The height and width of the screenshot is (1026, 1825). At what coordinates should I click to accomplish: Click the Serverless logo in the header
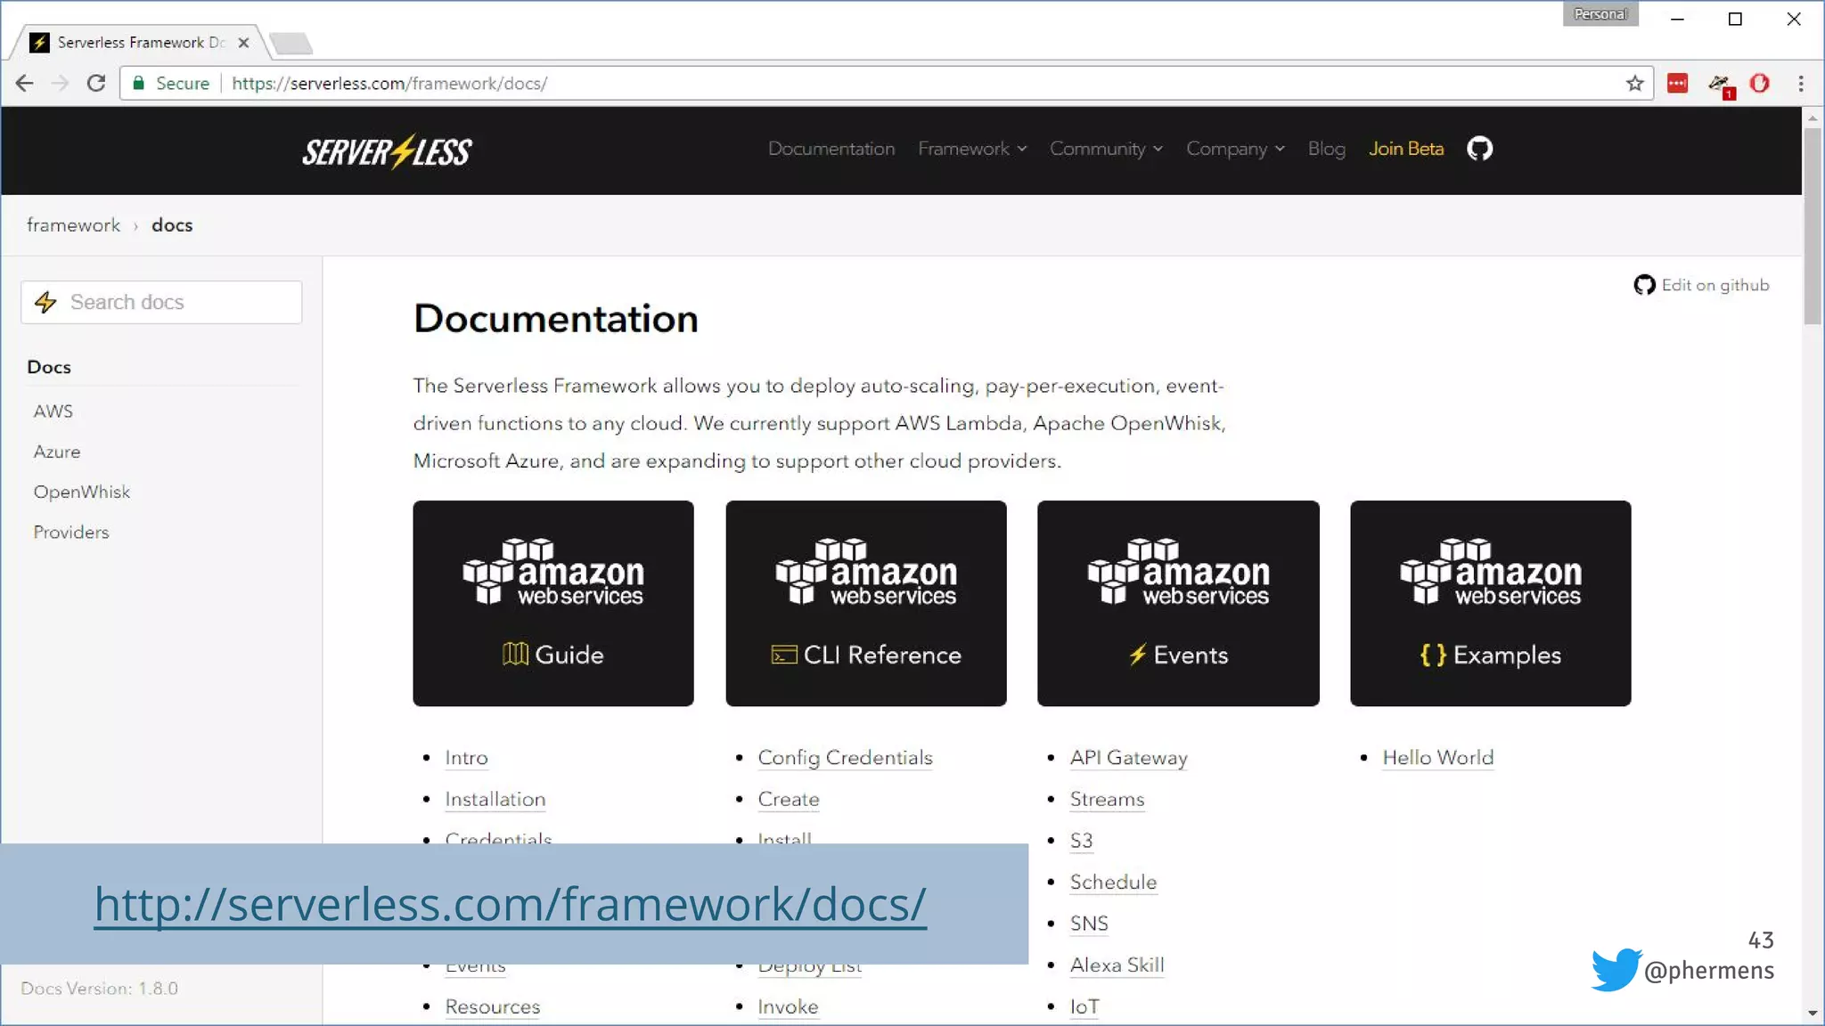[x=387, y=151]
